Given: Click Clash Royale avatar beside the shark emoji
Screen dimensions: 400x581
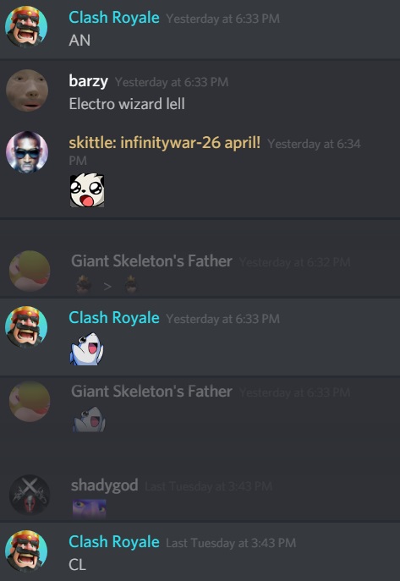Looking at the screenshot, I should click(26, 327).
